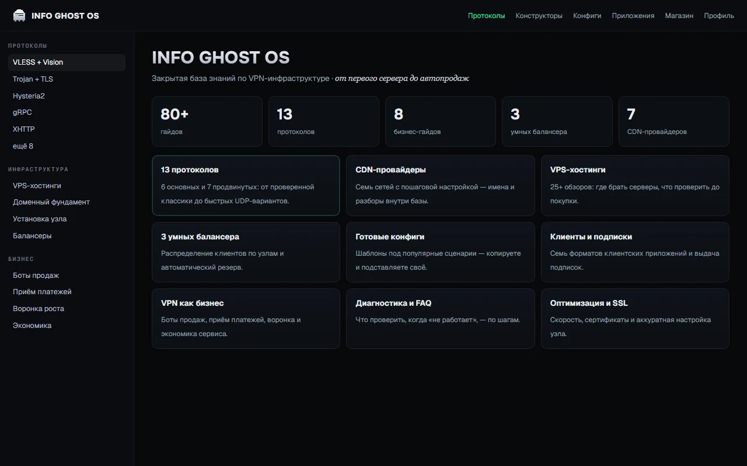Expand the 'ещё 8' protocols list

point(67,146)
